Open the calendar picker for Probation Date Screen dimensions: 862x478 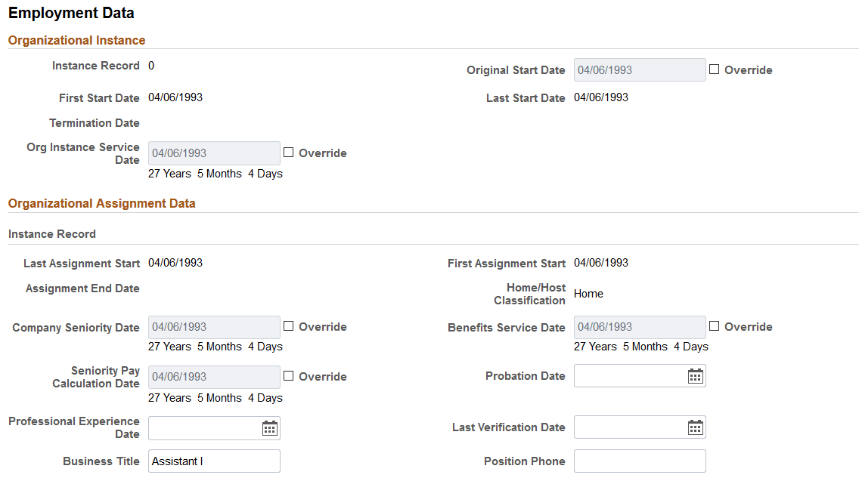click(x=695, y=375)
